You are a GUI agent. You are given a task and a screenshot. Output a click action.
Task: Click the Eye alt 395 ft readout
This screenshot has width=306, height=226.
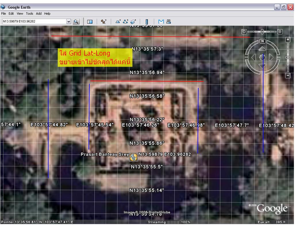click(272, 222)
